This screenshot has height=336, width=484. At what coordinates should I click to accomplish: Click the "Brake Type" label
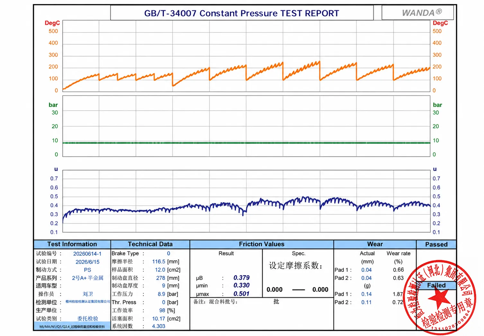125,253
